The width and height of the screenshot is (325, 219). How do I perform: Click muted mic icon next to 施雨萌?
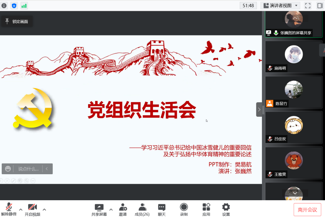click(270, 68)
